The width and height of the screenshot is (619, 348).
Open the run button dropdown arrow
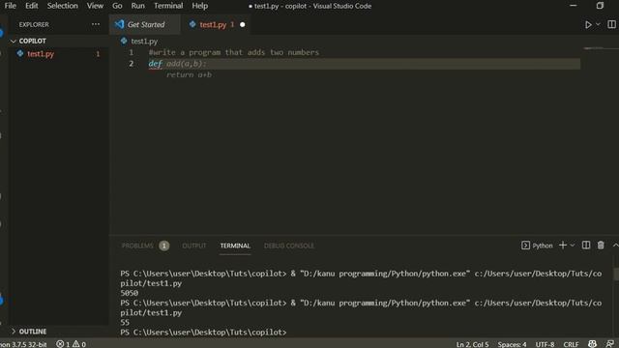click(x=598, y=24)
